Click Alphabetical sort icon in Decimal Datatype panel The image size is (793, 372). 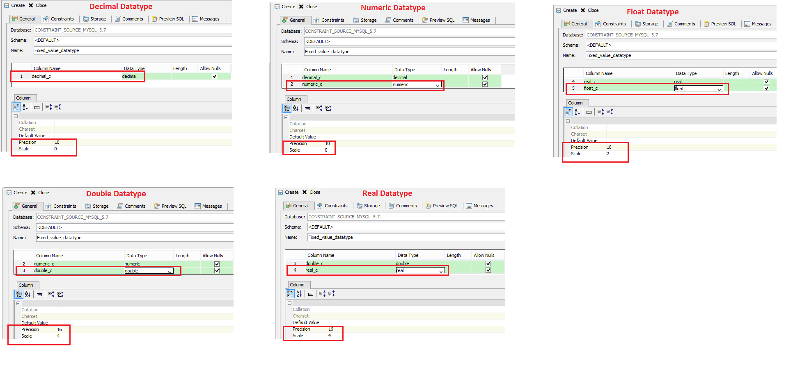click(25, 107)
